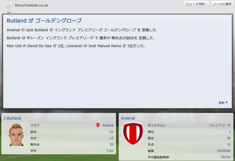Open the ニュース予約 dropdown

point(196,4)
